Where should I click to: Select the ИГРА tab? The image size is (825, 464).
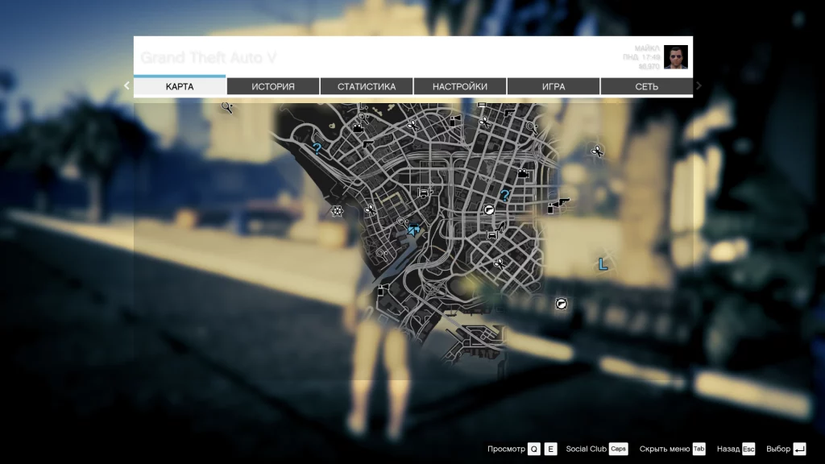pos(553,86)
